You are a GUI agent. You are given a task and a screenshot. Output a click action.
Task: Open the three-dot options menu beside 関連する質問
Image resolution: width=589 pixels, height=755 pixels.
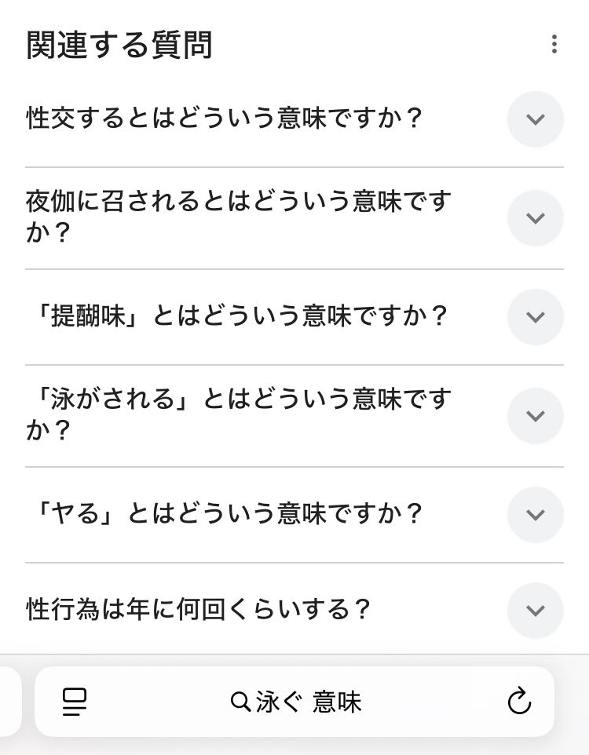554,44
